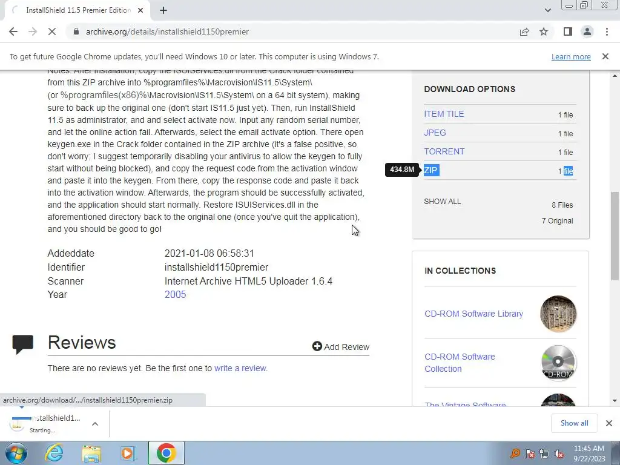
Task: Download the ZIP file
Action: [430, 170]
